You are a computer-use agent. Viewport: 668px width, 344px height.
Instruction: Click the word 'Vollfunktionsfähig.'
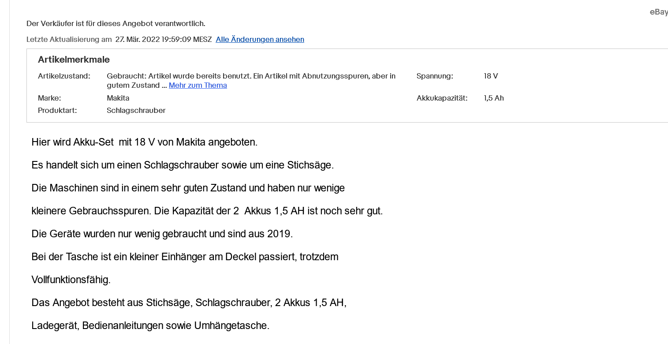point(71,280)
